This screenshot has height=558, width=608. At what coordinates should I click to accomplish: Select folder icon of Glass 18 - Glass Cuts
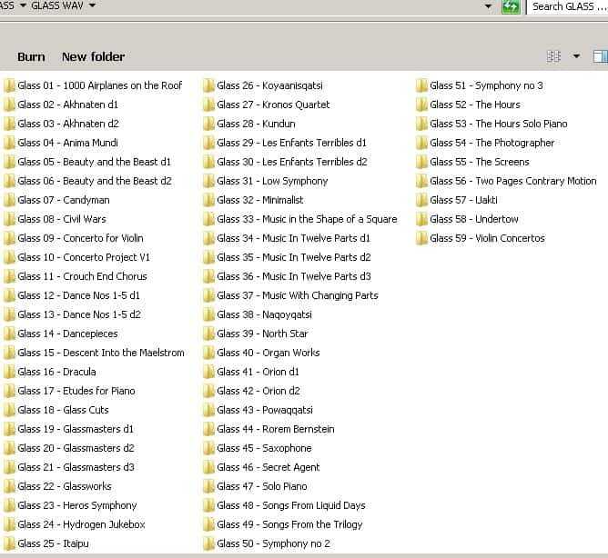[x=9, y=410]
